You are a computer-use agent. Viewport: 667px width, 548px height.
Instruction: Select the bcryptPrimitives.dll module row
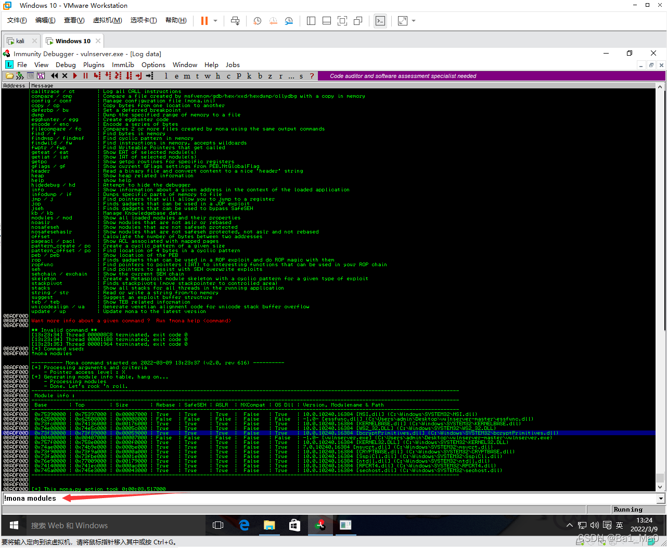pyautogui.click(x=329, y=433)
